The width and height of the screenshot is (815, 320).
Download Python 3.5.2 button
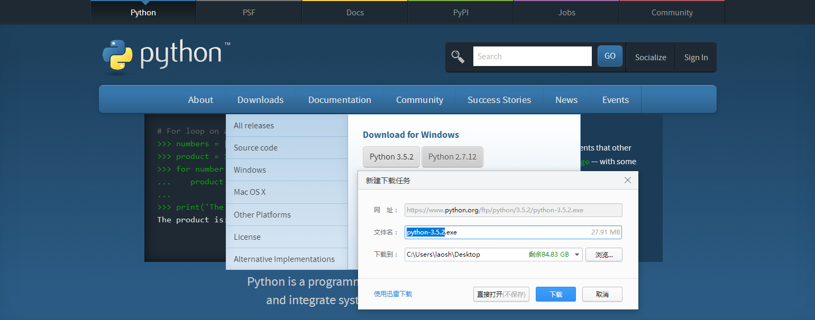(391, 157)
